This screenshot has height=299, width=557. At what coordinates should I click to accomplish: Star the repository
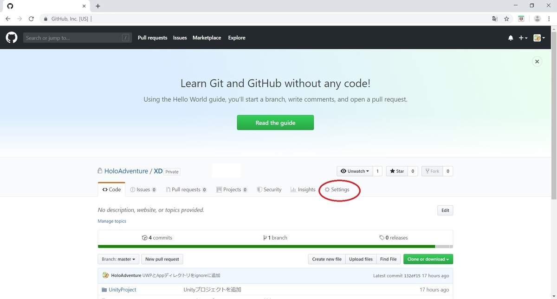397,171
